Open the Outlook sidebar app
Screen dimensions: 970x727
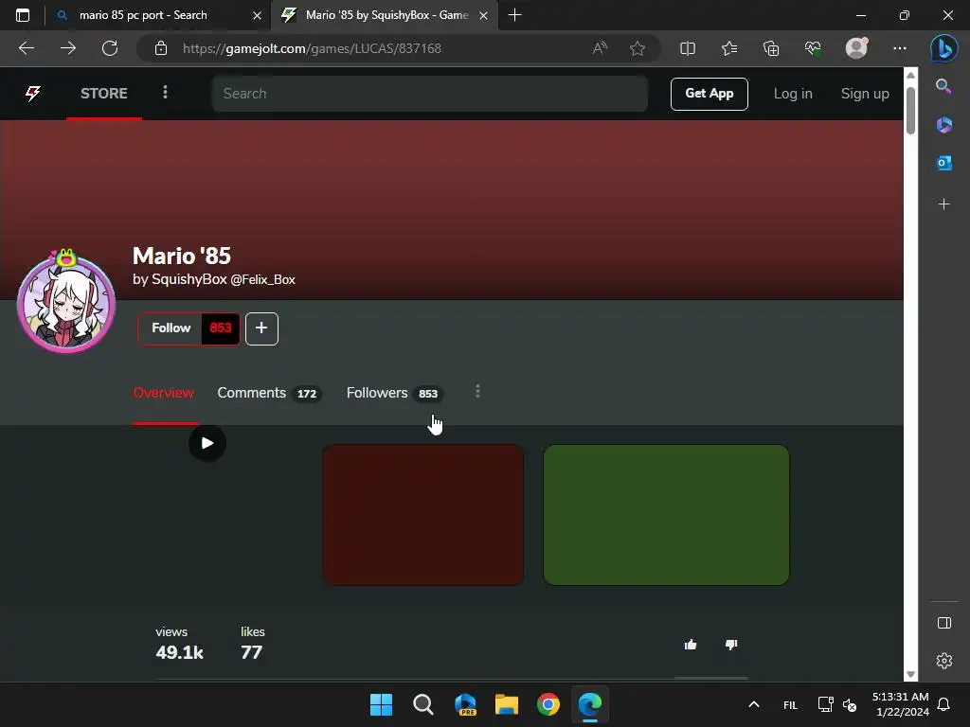pos(944,163)
